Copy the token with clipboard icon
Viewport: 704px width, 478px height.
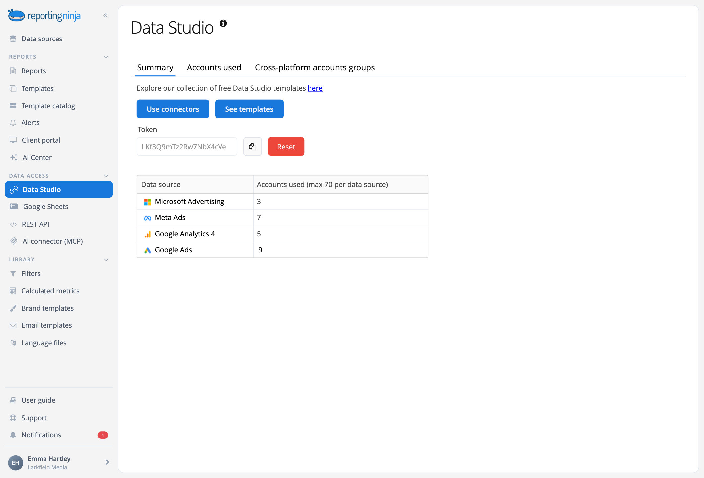pos(253,147)
